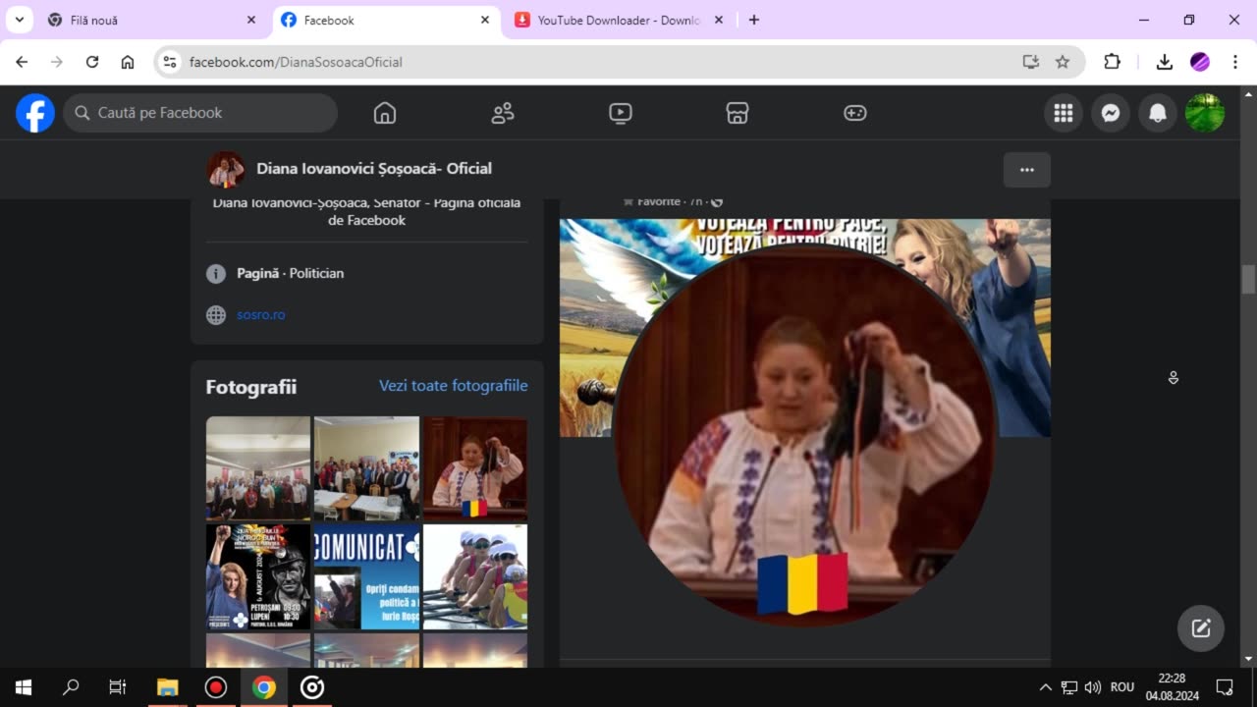The width and height of the screenshot is (1257, 707).
Task: Open the notifications bell
Action: point(1158,113)
